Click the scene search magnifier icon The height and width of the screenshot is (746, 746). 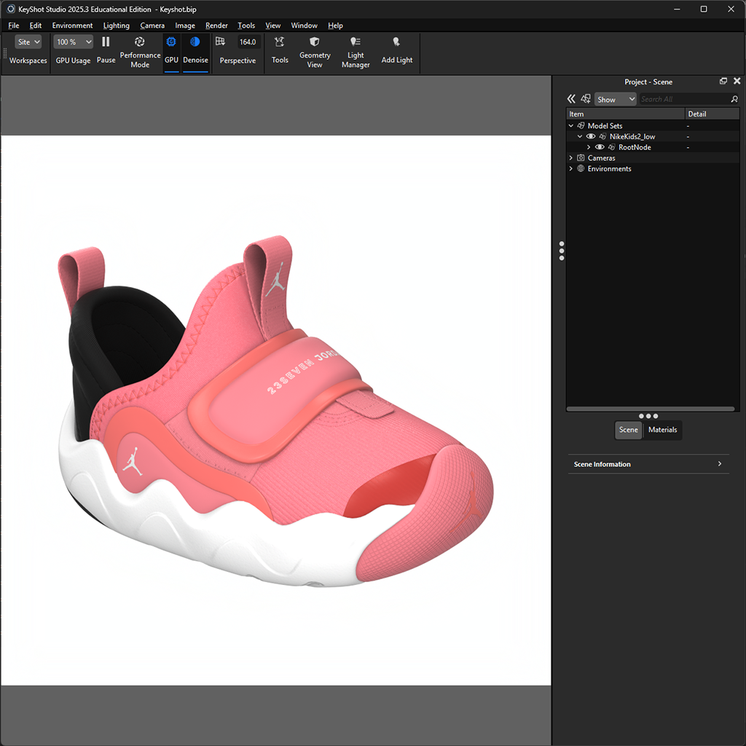[734, 99]
